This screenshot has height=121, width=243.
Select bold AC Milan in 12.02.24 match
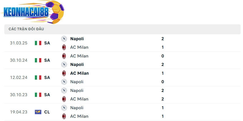(79, 73)
